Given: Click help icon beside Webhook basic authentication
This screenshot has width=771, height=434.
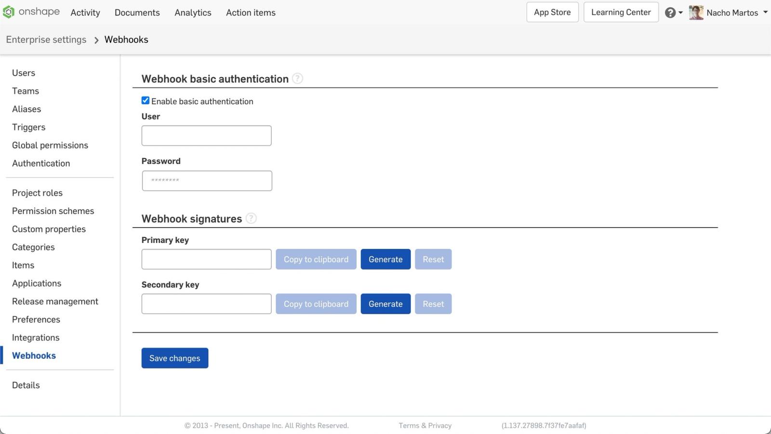Looking at the screenshot, I should pos(298,79).
